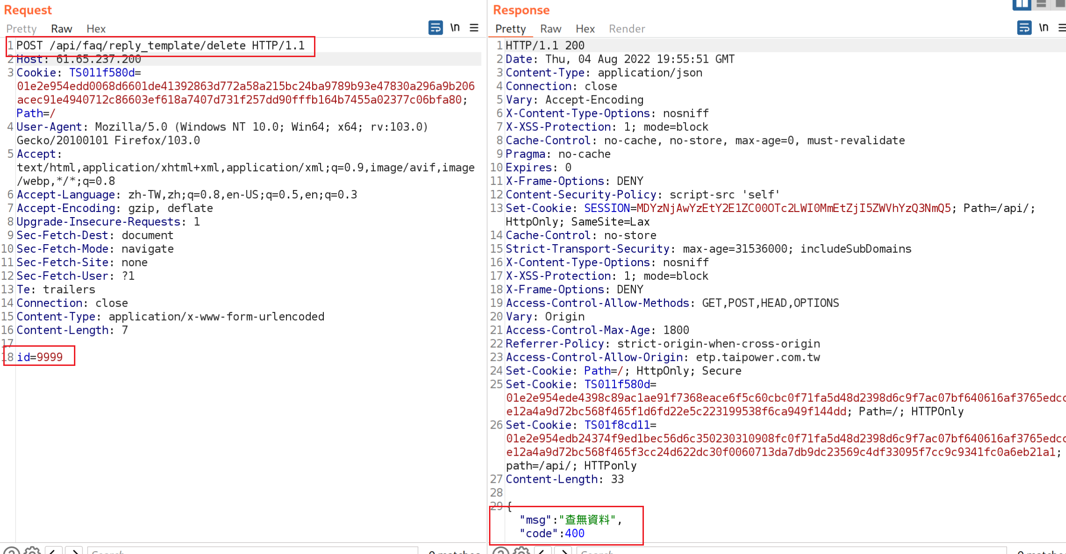Click the Request panel title

[x=28, y=10]
